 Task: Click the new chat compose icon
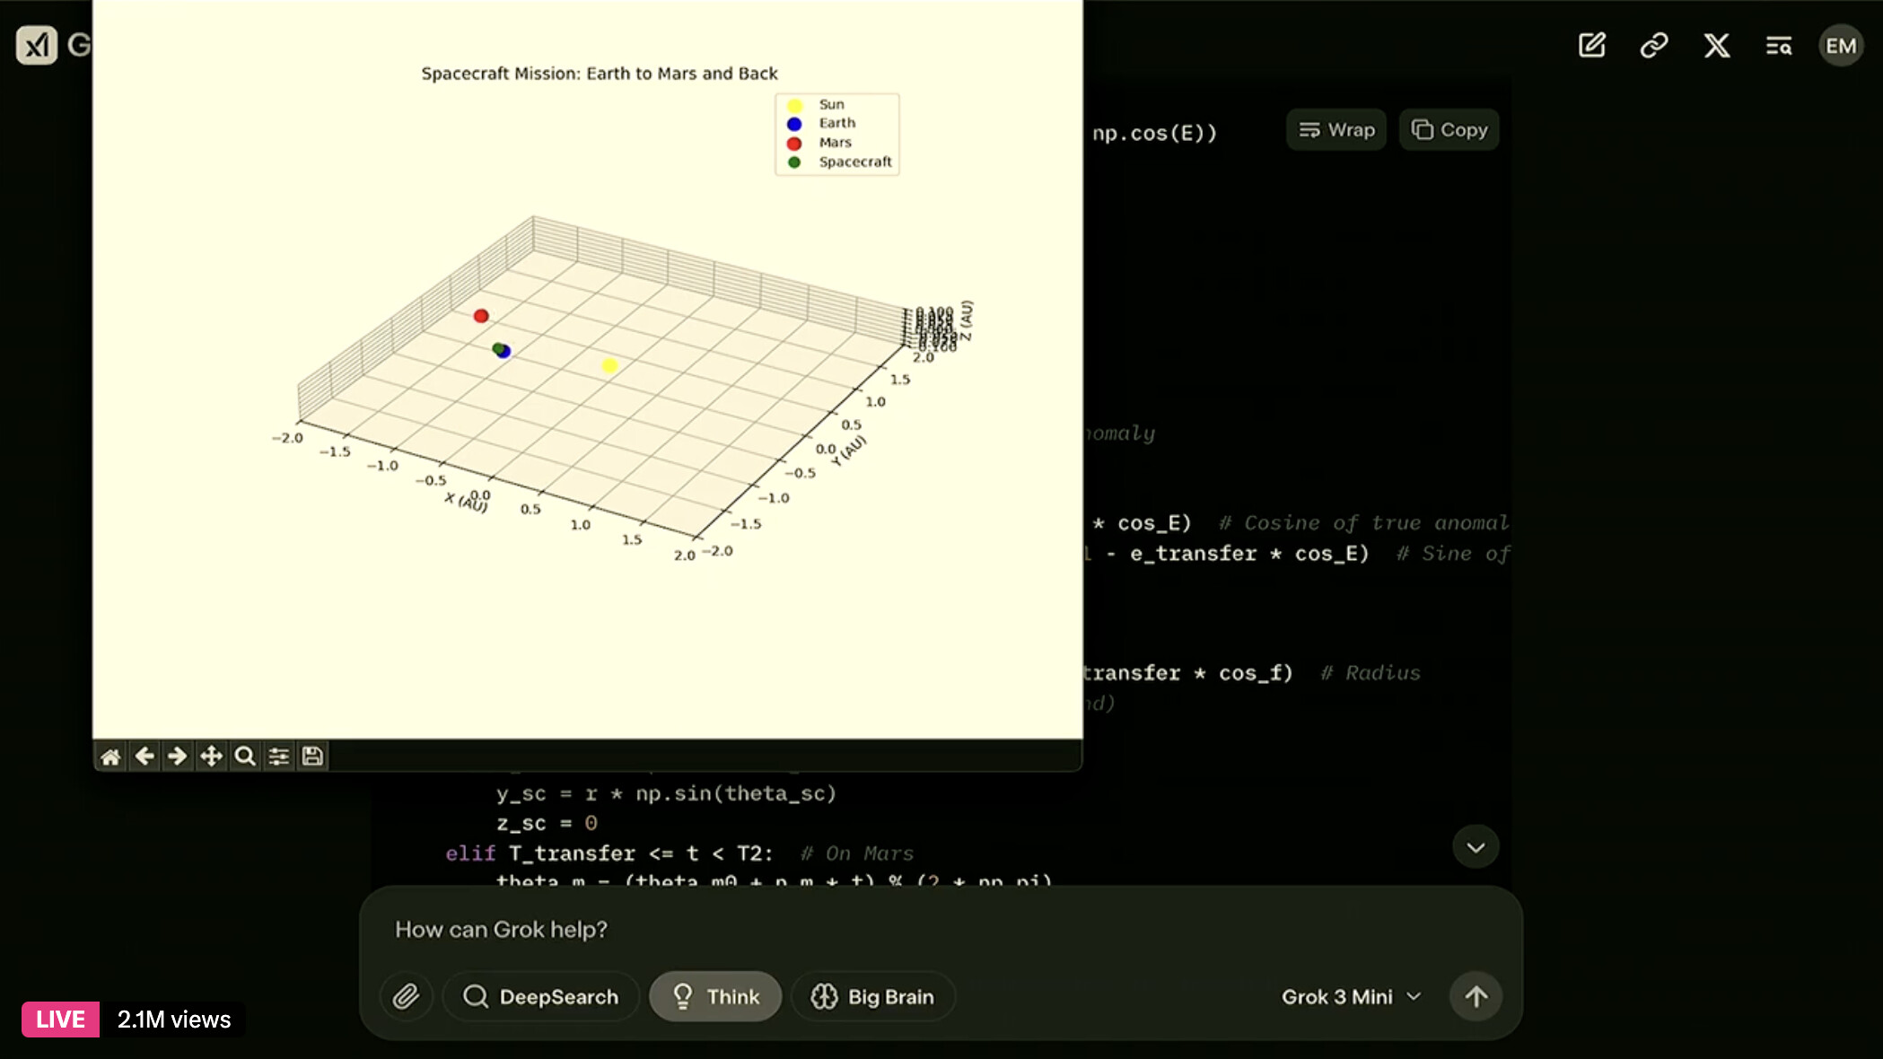point(1591,45)
